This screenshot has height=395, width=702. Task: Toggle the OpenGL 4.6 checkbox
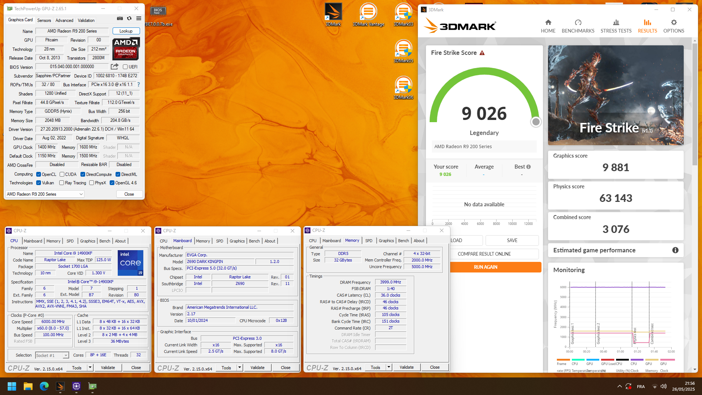(112, 183)
